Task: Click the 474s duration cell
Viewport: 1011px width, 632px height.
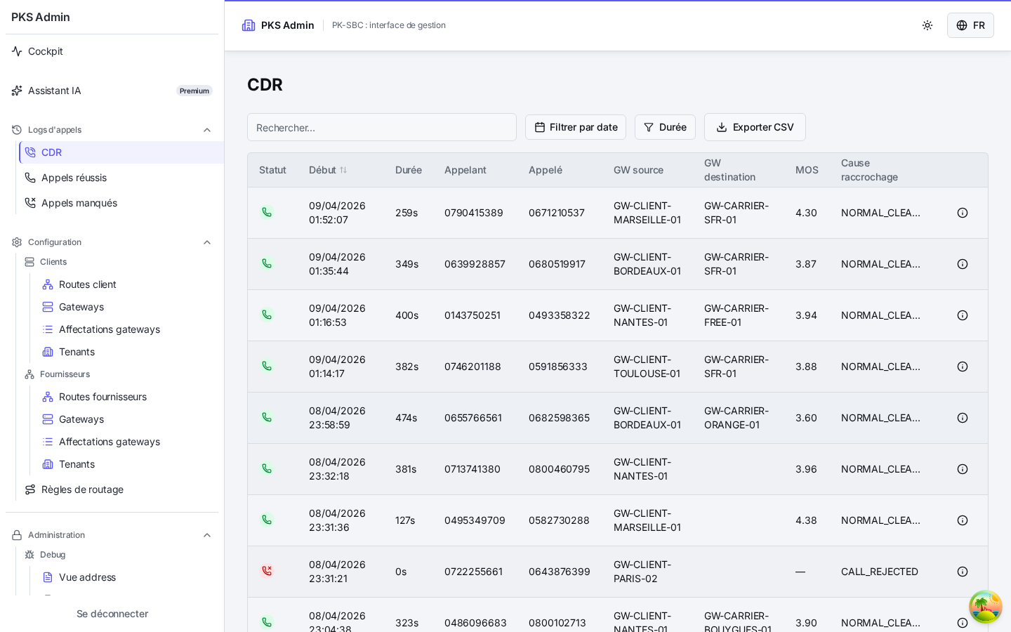Action: click(407, 418)
